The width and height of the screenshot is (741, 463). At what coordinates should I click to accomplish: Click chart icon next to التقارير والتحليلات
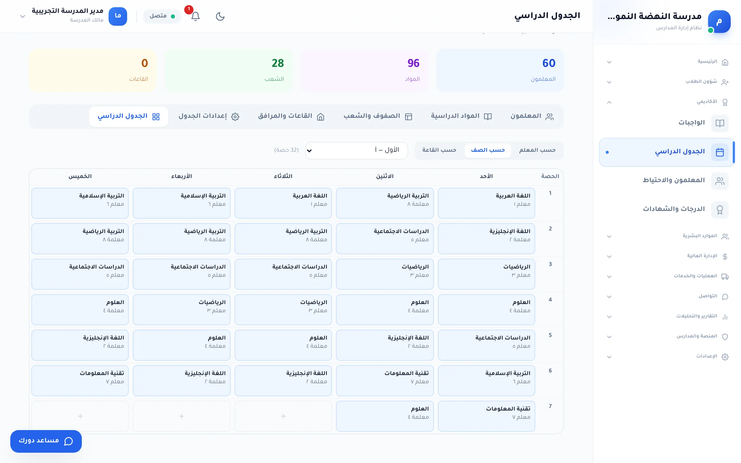tap(725, 317)
